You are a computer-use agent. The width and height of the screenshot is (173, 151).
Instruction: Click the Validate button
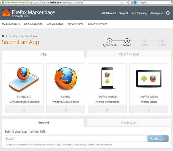(x=158, y=139)
